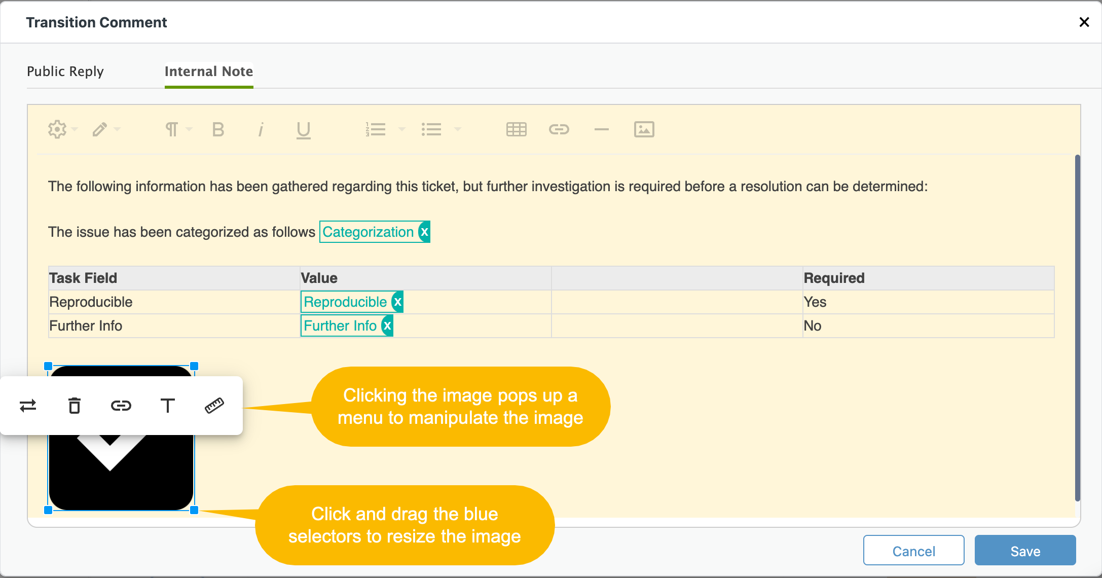Delete the image with trash icon

click(75, 406)
